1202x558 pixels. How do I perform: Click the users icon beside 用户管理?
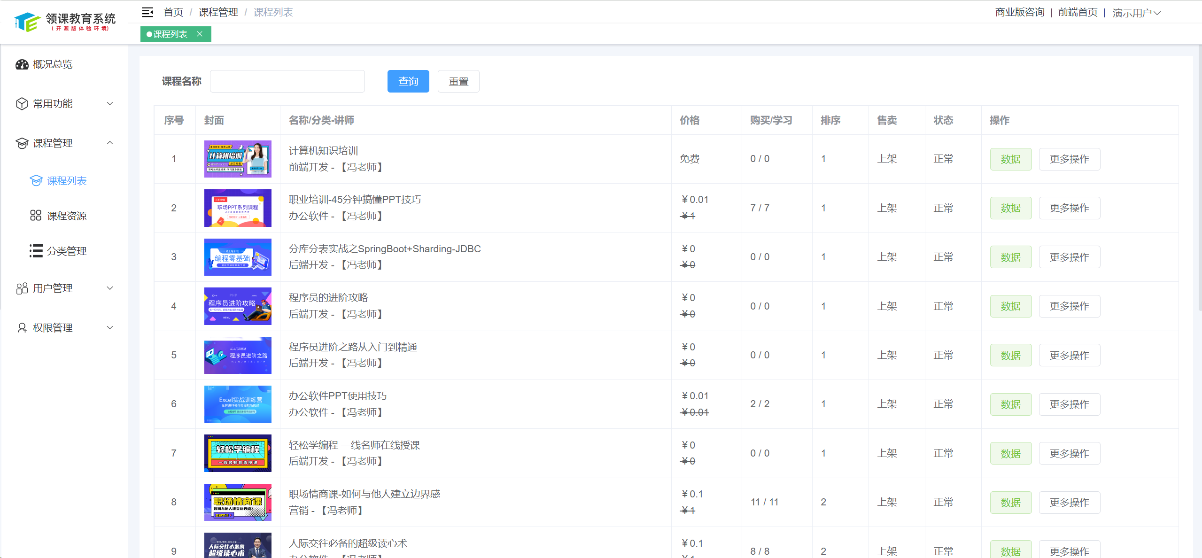coord(22,288)
